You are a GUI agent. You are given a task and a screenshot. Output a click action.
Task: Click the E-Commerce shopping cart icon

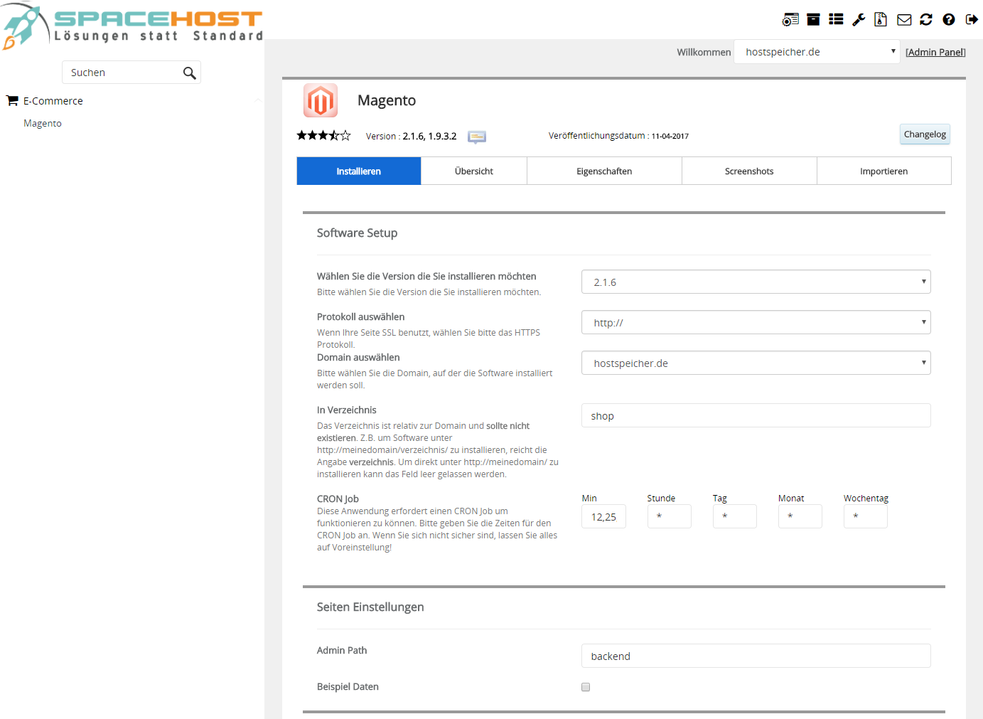(x=12, y=101)
